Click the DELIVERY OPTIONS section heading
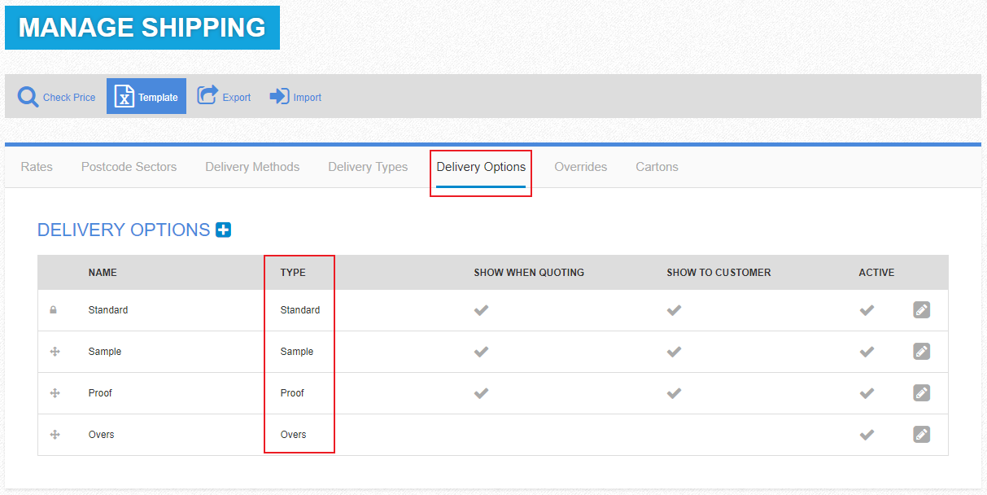Screen dimensions: 987x495 pos(124,230)
